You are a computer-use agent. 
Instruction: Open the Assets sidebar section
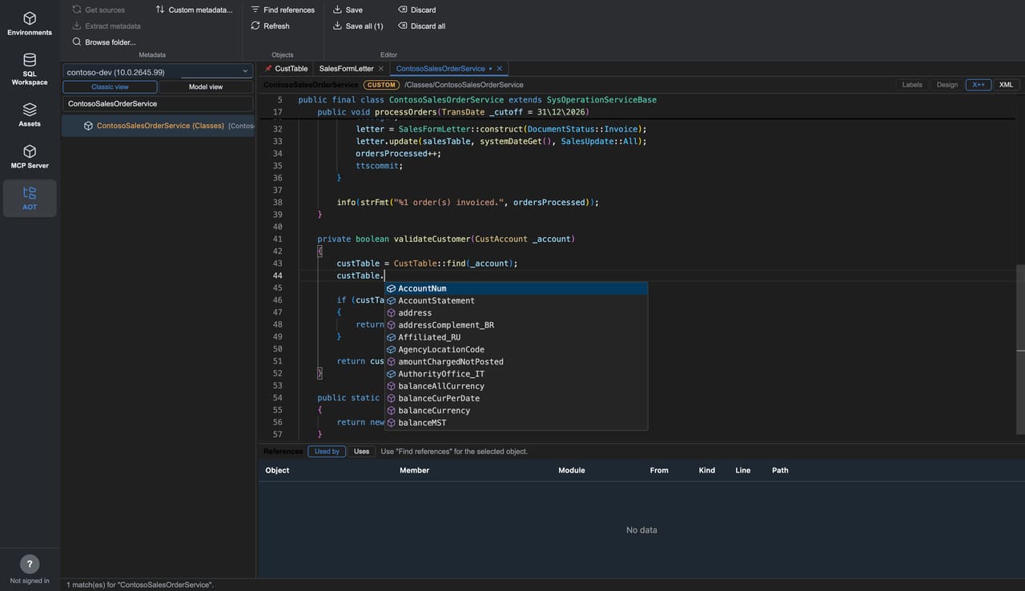click(x=30, y=115)
